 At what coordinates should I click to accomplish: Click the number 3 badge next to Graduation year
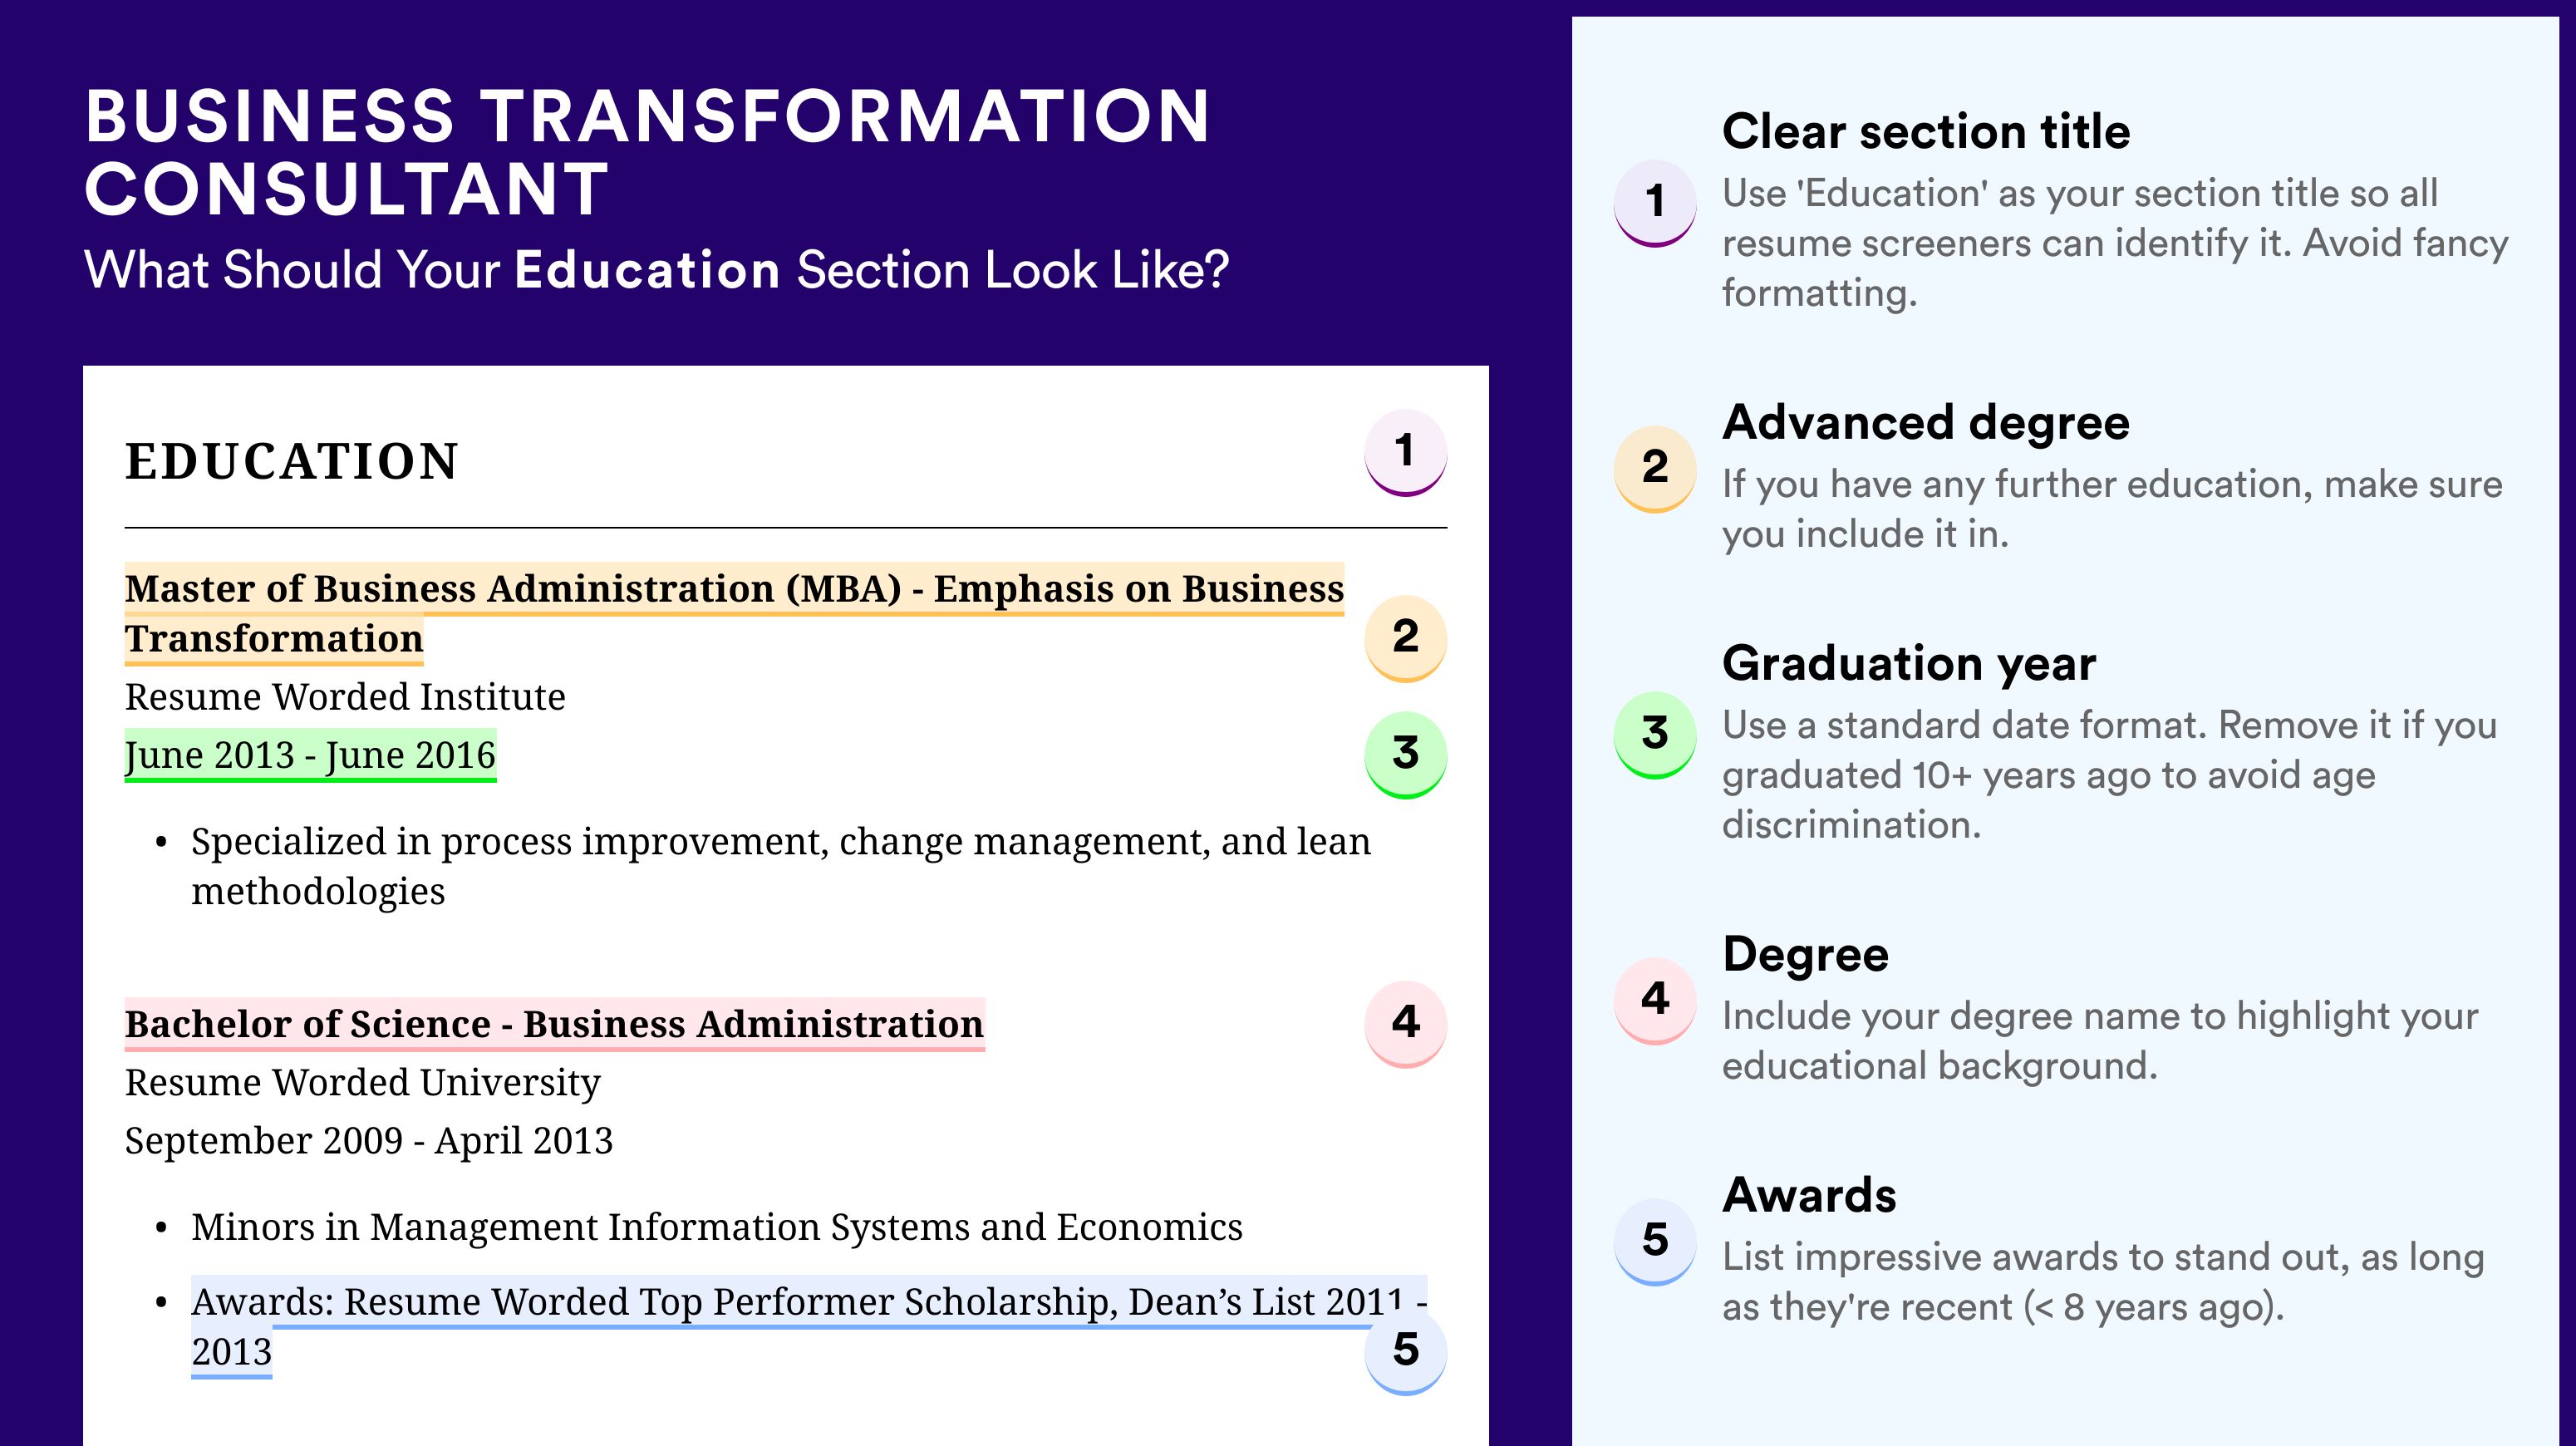point(1655,733)
